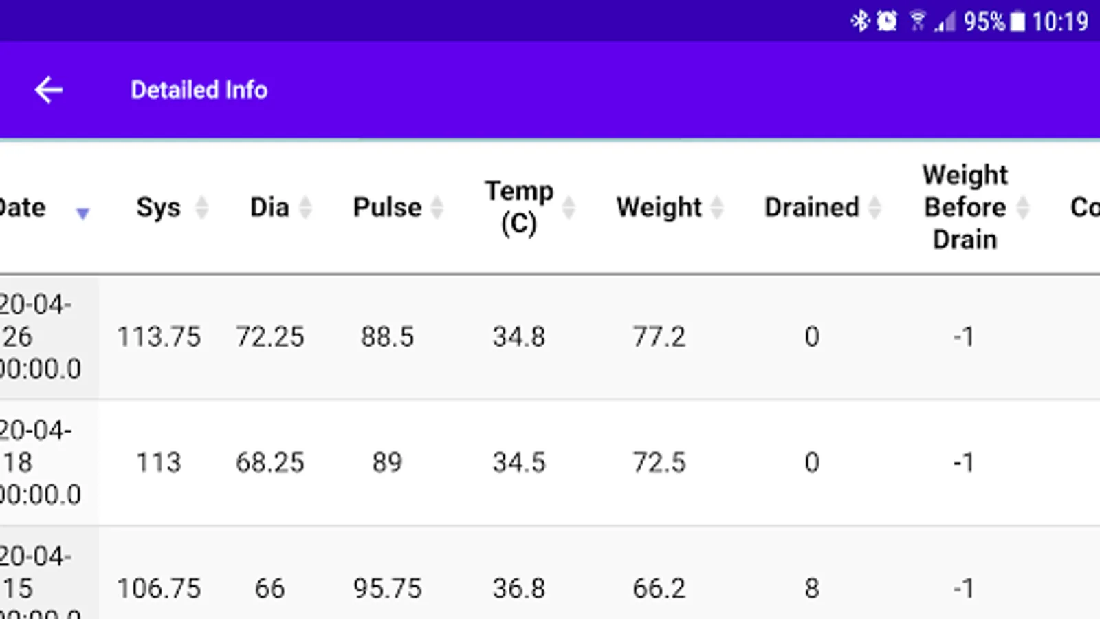Select the 04-26 date row cell
The height and width of the screenshot is (619, 1100).
[41, 336]
